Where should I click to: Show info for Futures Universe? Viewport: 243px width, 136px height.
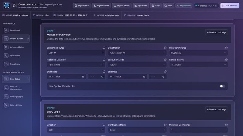pyautogui.click(x=226, y=48)
